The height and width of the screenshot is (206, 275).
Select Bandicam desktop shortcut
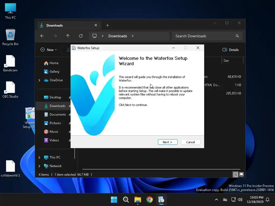point(10,64)
